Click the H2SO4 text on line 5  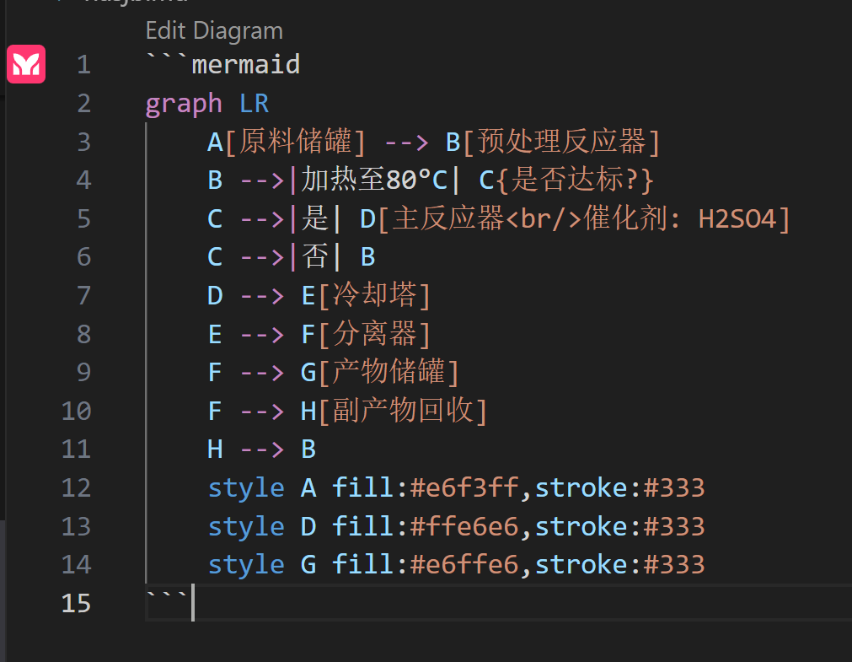point(737,218)
